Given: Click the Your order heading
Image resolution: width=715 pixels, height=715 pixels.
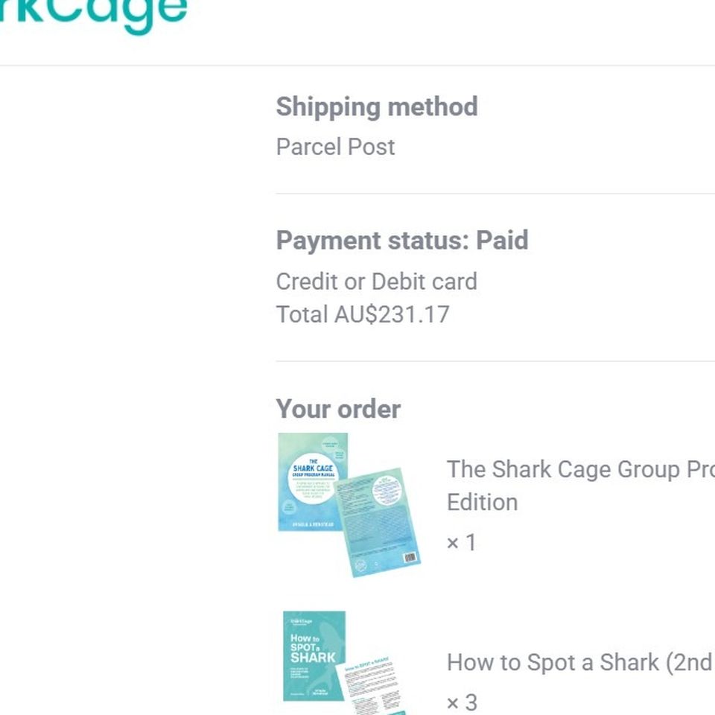Looking at the screenshot, I should [x=338, y=409].
